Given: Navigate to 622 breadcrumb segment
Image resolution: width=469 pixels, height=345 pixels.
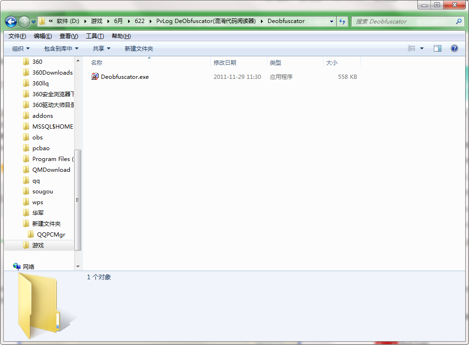Looking at the screenshot, I should click(139, 21).
